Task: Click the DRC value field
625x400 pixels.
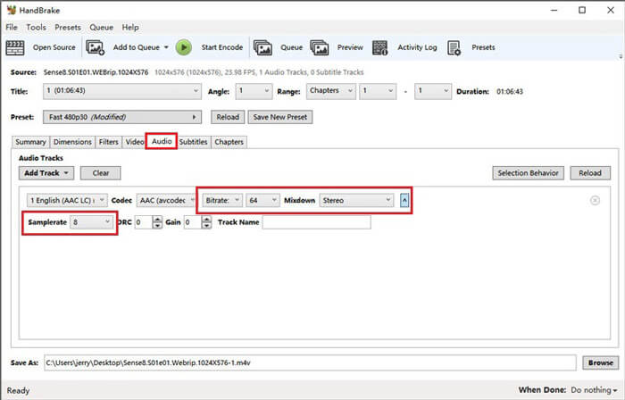Action: [144, 222]
